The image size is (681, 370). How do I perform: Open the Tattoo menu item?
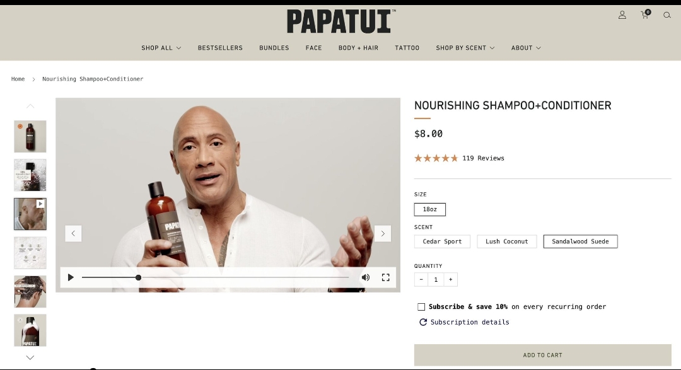click(x=407, y=48)
